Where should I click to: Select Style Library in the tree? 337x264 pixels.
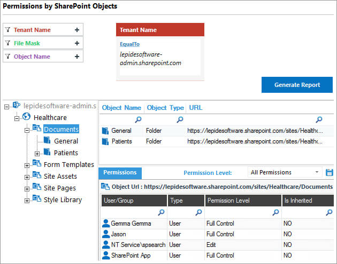coord(63,199)
